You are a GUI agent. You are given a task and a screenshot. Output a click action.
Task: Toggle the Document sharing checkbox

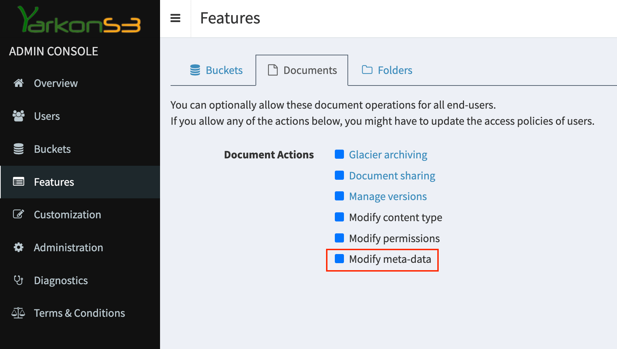click(339, 175)
